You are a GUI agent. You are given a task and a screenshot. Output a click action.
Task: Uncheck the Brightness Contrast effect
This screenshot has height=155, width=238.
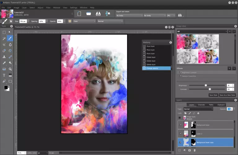click(x=180, y=72)
